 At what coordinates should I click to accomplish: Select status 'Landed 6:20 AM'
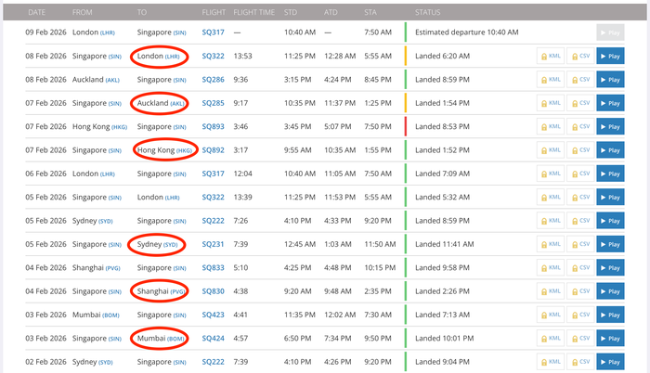coord(442,56)
